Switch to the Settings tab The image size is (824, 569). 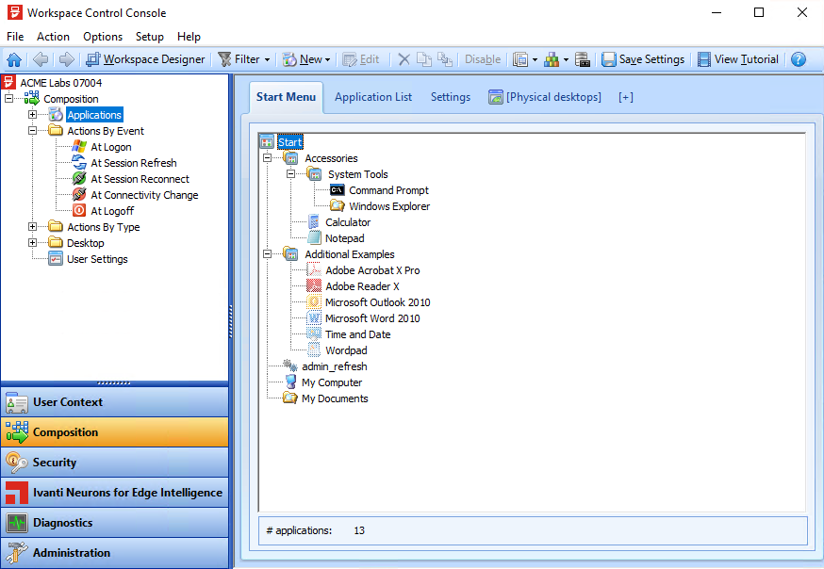click(x=451, y=97)
